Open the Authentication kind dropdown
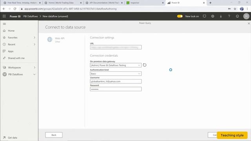Image resolution: width=251 pixels, height=141 pixels. click(x=116, y=74)
